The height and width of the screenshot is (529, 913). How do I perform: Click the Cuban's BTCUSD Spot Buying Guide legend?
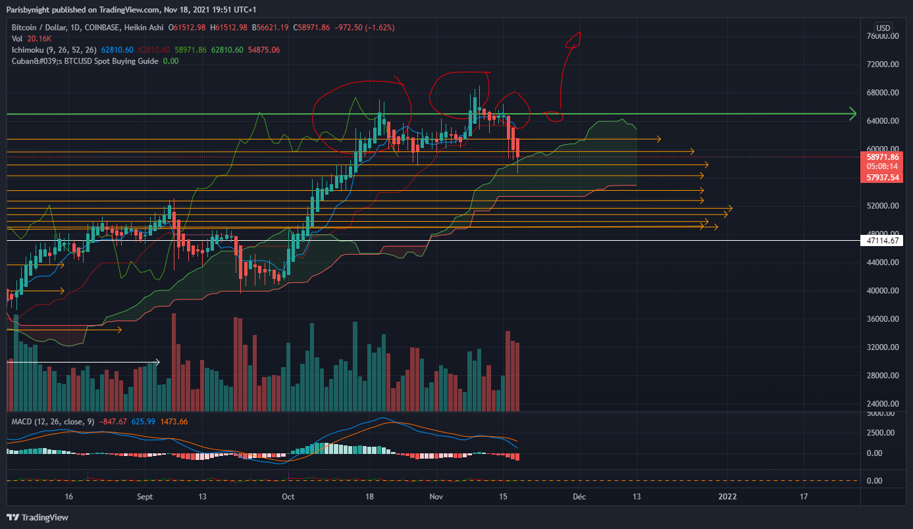pos(84,61)
